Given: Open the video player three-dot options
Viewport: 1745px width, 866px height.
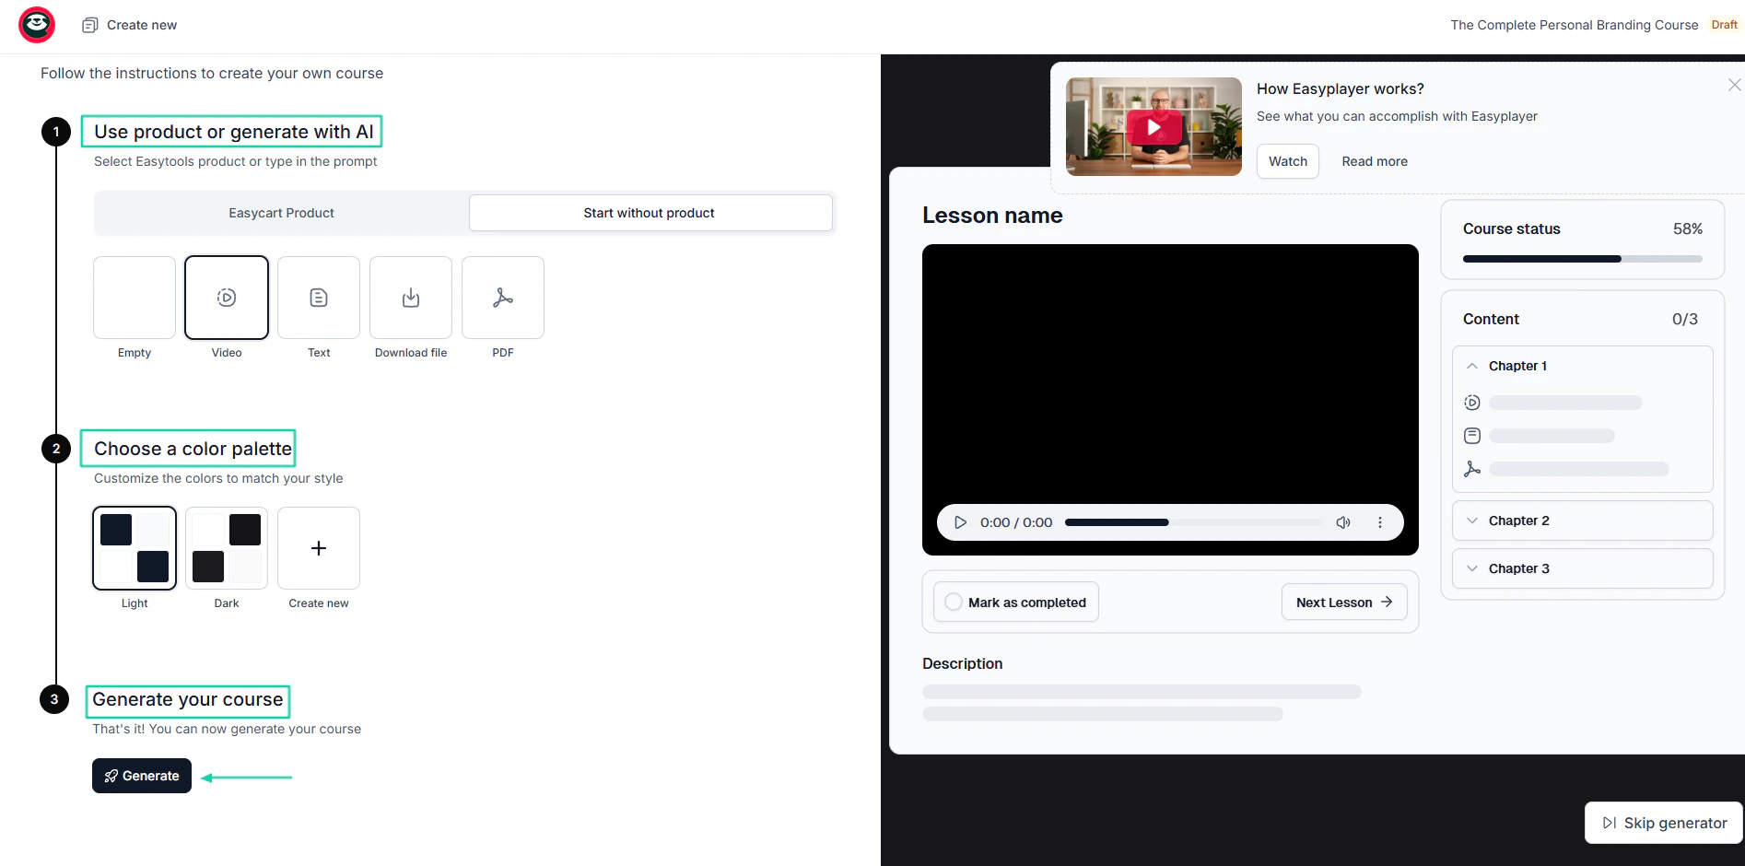Looking at the screenshot, I should pos(1379,522).
